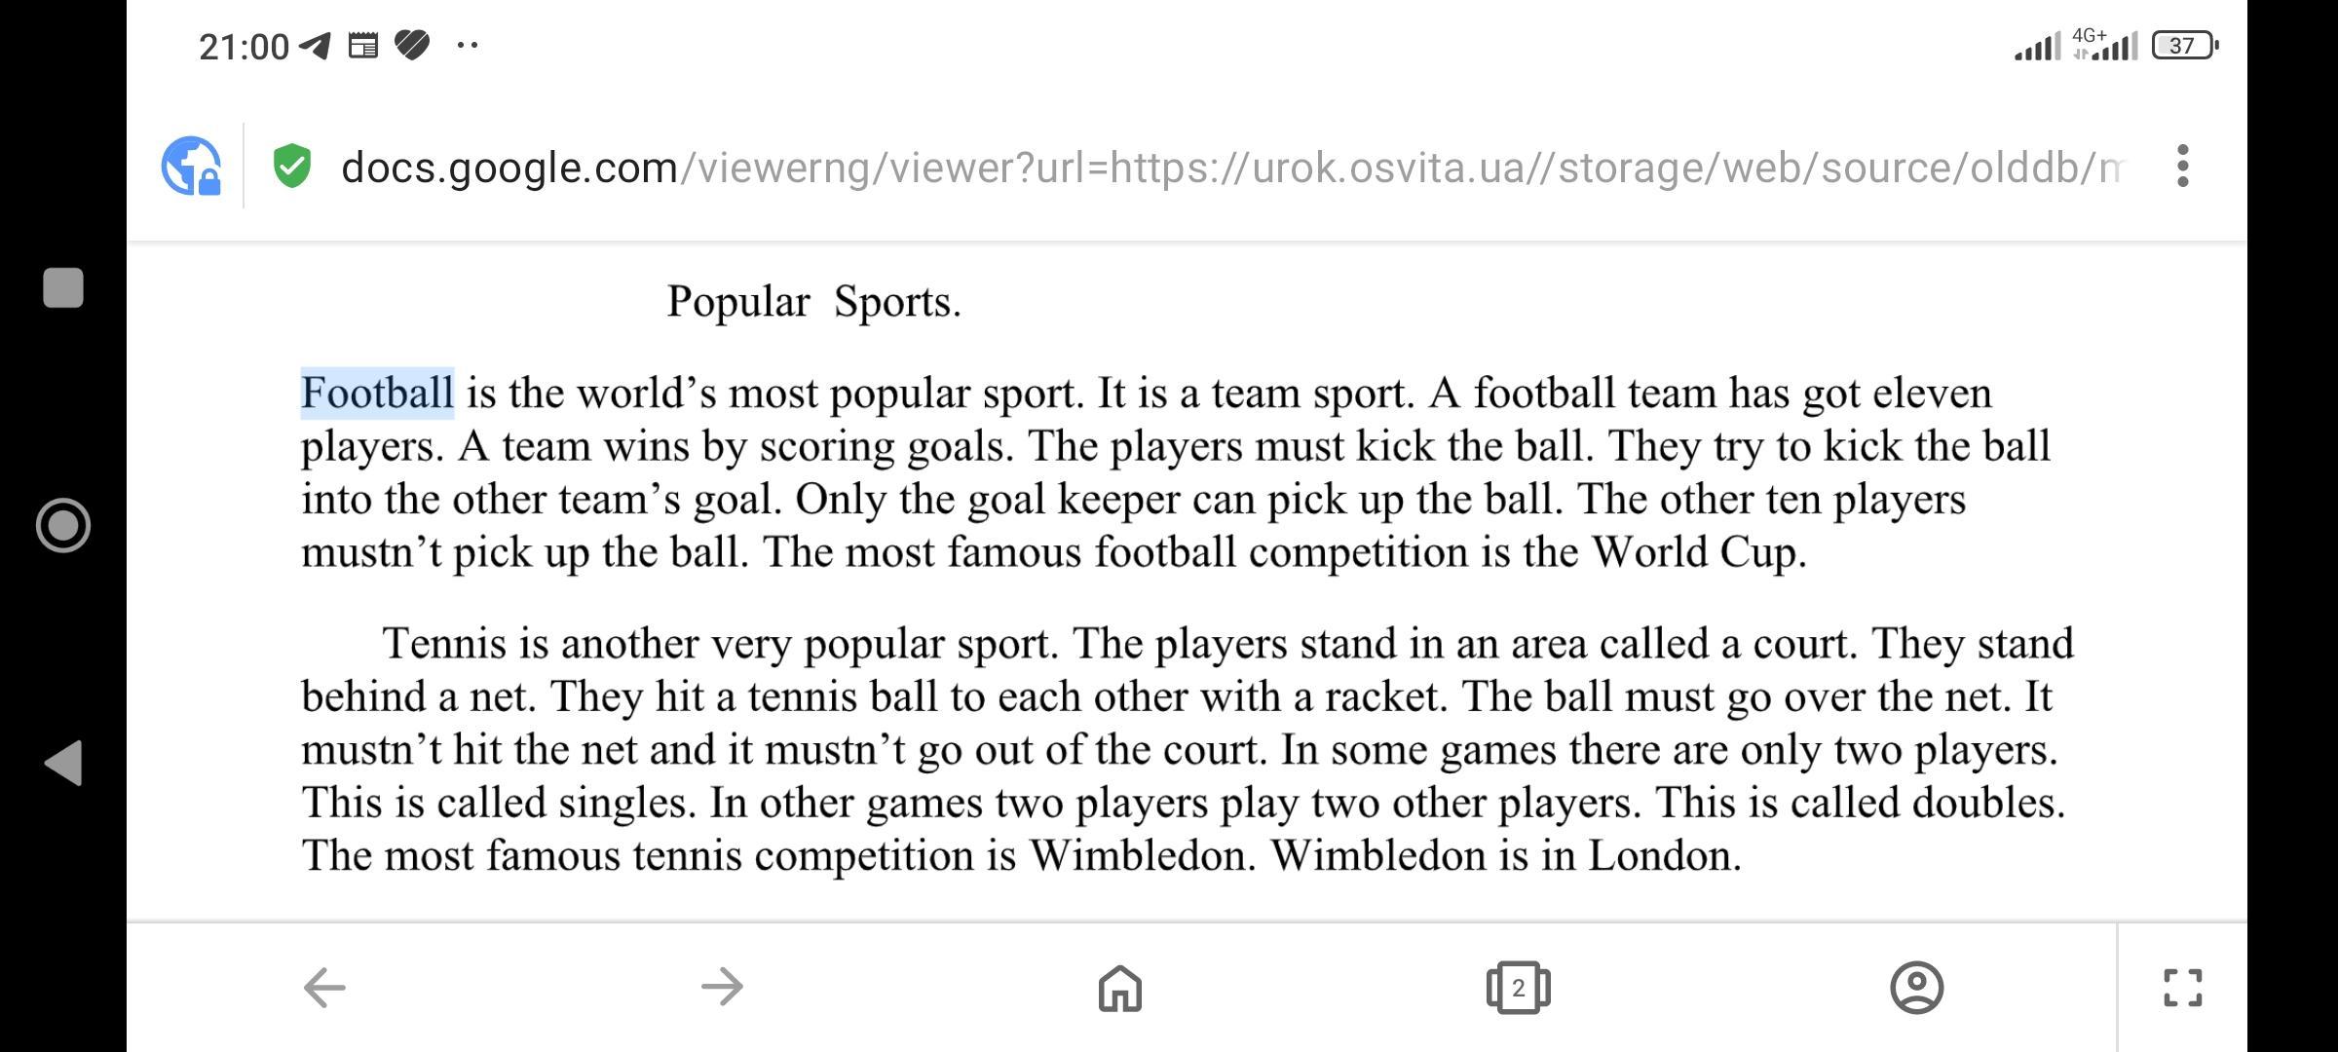Go to the browser home page
Viewport: 2338px width, 1052px height.
[x=1119, y=988]
